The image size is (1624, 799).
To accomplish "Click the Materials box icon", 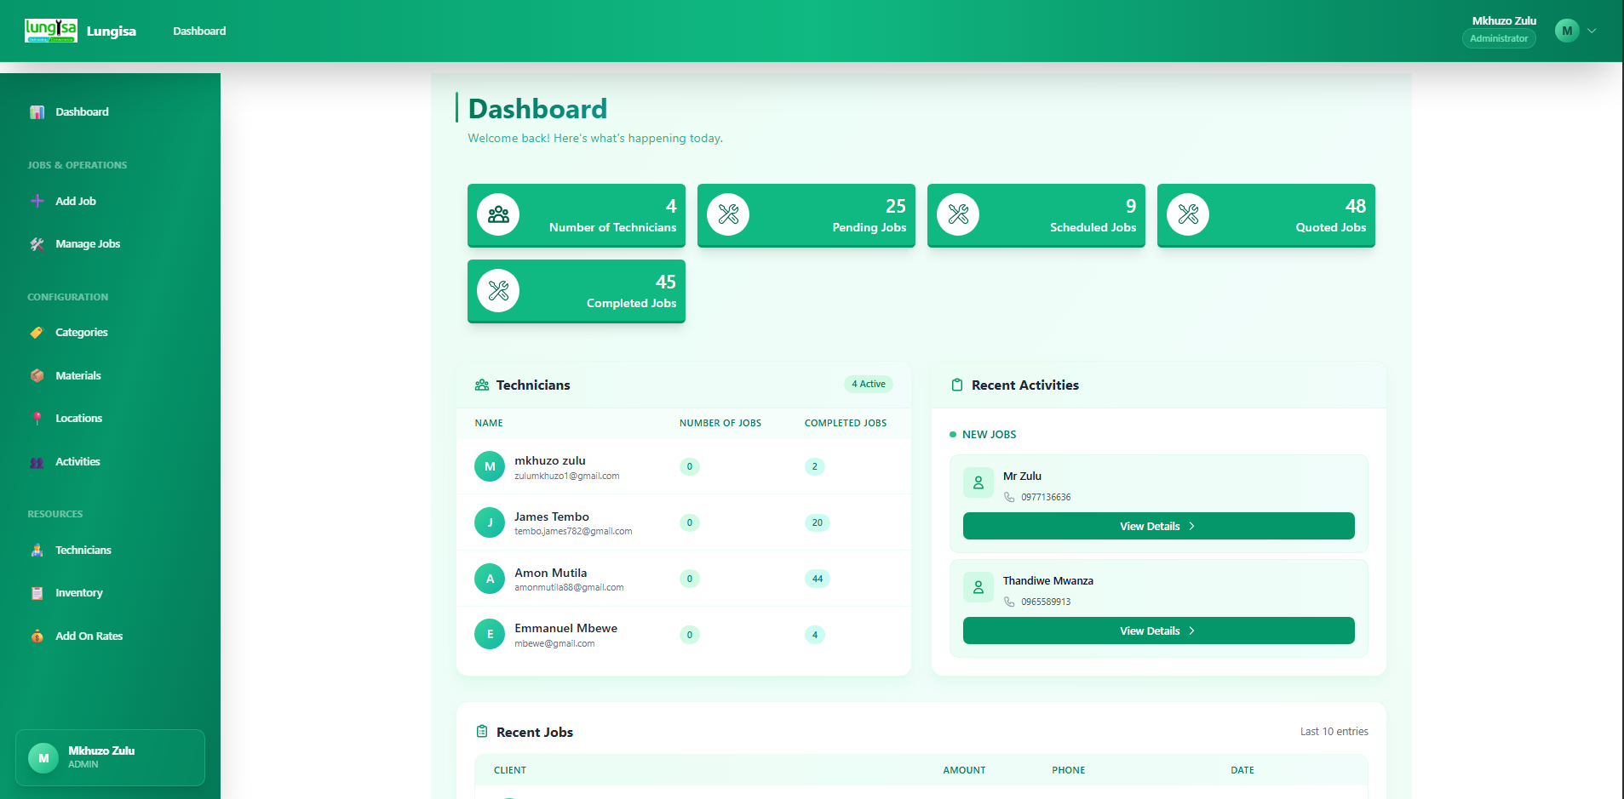I will coord(37,376).
